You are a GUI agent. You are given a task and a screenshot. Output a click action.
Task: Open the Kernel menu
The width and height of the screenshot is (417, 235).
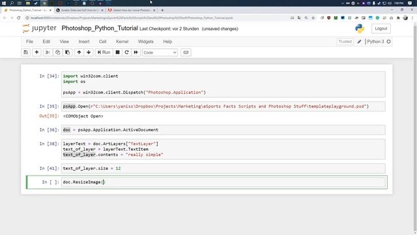pyautogui.click(x=122, y=42)
